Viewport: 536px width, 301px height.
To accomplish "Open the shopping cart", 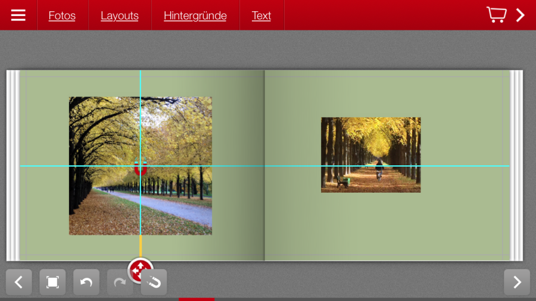I will click(496, 15).
